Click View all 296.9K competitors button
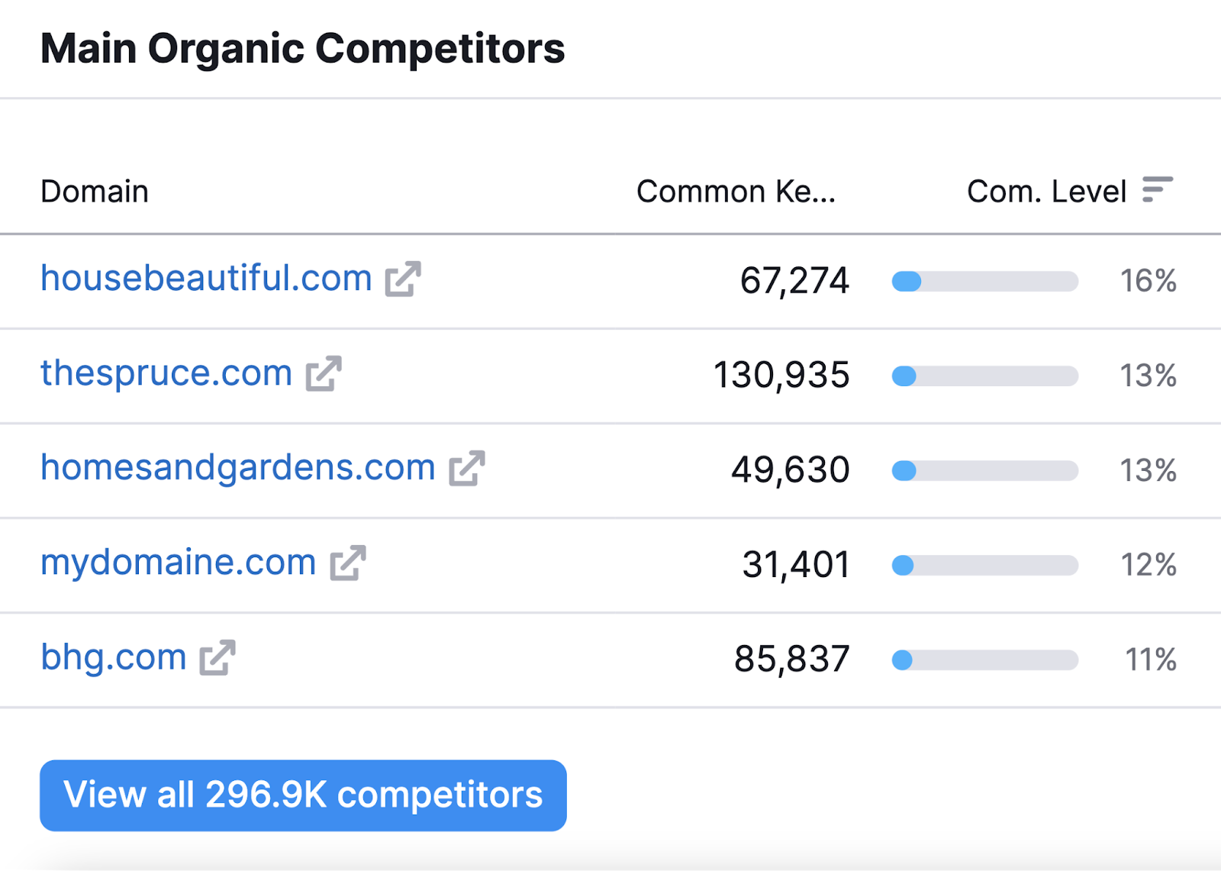Screen dimensions: 1221x871 [x=303, y=795]
